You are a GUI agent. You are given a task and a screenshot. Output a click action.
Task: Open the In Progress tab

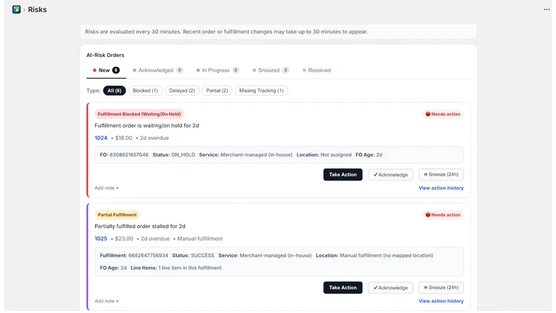click(218, 70)
